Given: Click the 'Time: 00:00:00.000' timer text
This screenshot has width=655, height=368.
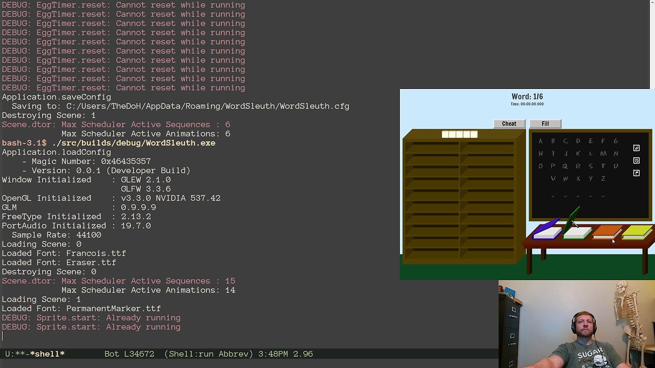Looking at the screenshot, I should click(x=527, y=104).
